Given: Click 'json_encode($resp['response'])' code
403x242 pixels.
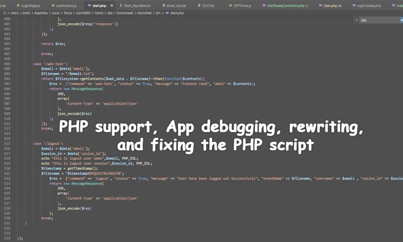Looking at the screenshot, I should click(x=88, y=24).
